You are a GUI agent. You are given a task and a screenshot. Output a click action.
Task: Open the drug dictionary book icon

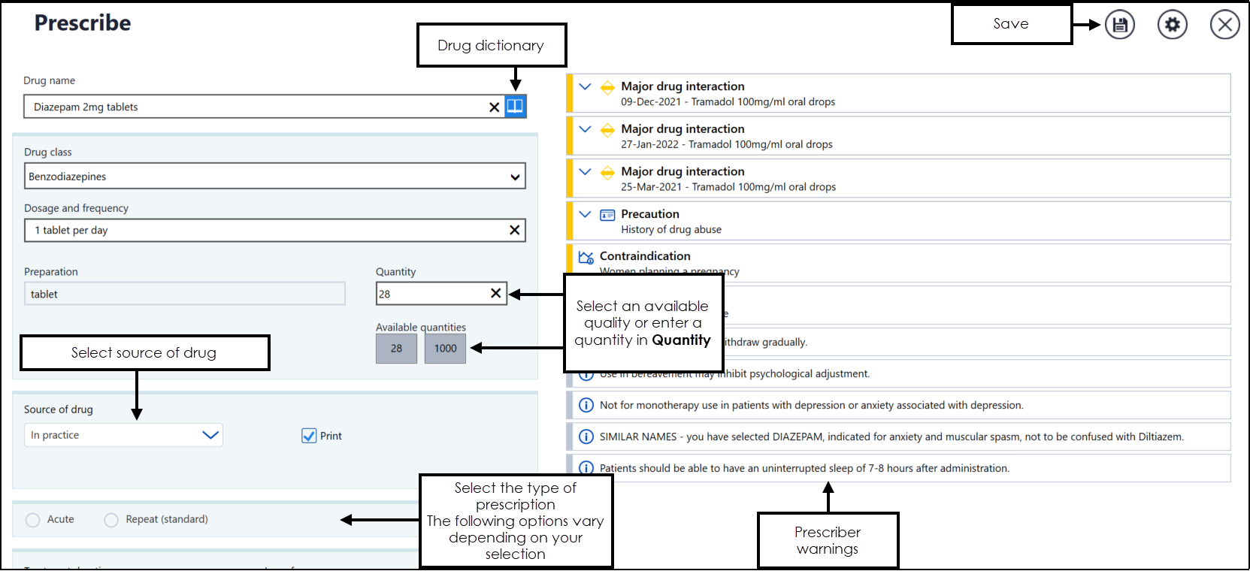click(515, 107)
